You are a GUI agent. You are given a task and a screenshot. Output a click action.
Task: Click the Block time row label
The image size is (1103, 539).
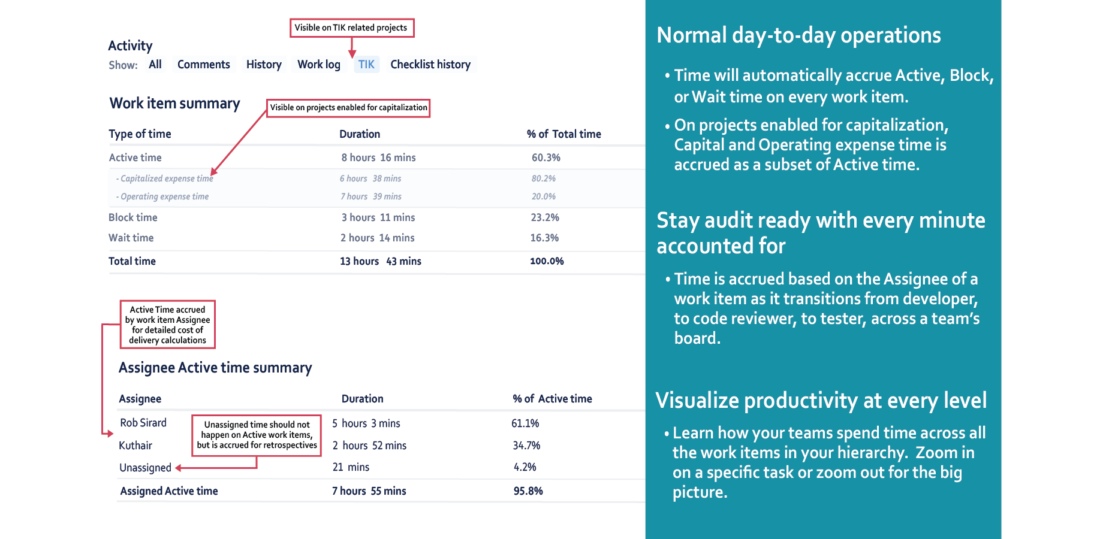click(133, 217)
